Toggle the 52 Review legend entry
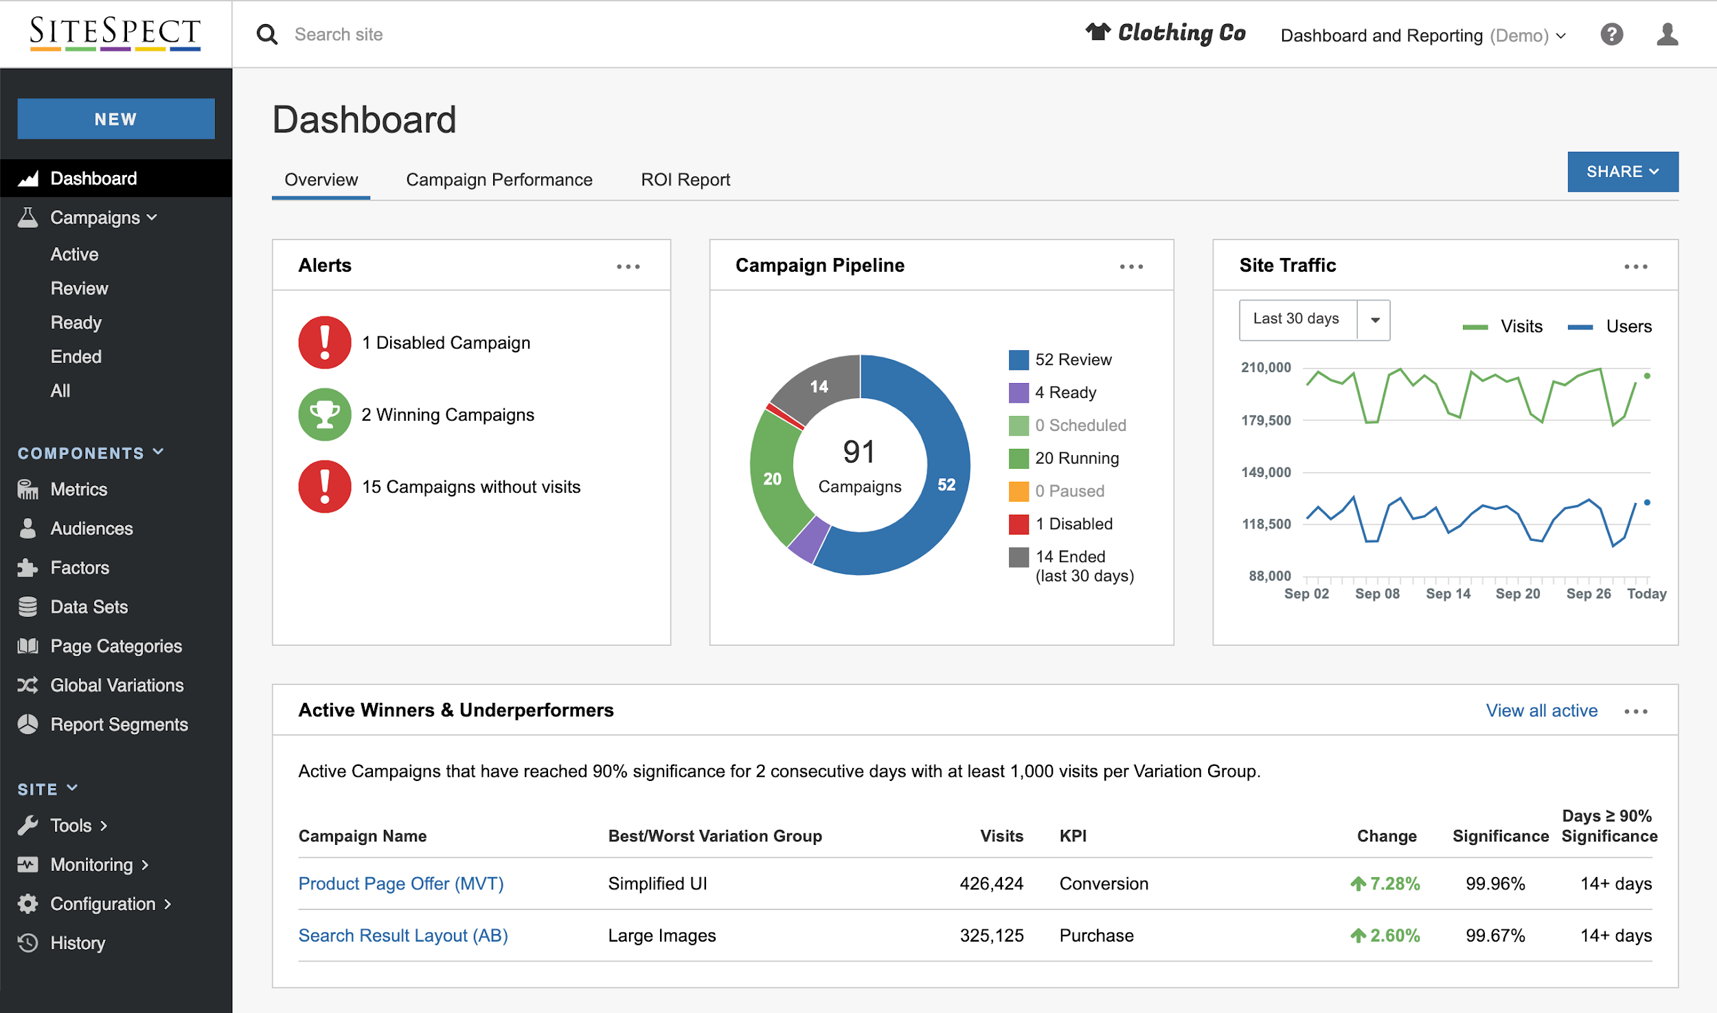This screenshot has width=1717, height=1013. (x=1073, y=360)
